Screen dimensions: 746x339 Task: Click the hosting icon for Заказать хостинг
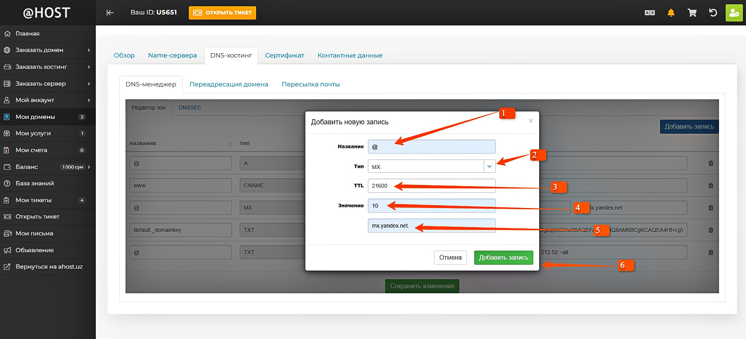[7, 67]
